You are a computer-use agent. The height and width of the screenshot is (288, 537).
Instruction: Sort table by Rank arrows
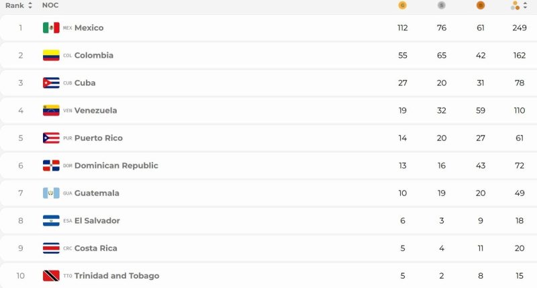30,5
